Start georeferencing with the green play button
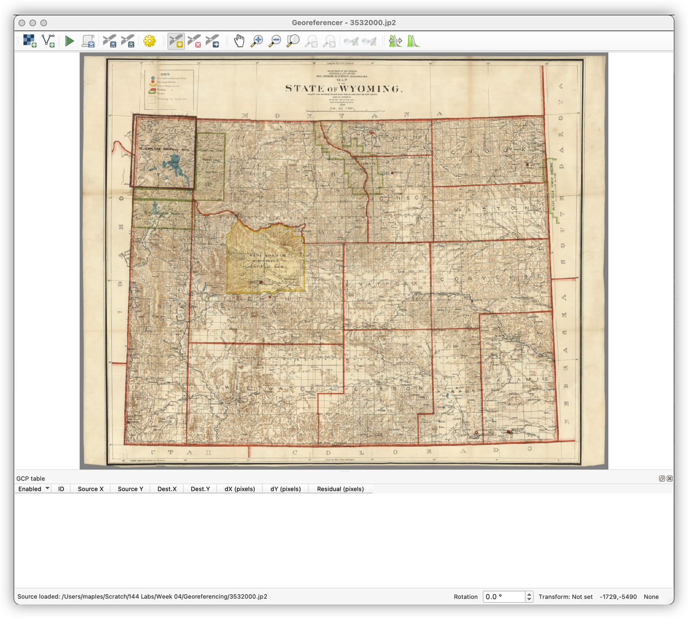The width and height of the screenshot is (688, 618). click(69, 41)
